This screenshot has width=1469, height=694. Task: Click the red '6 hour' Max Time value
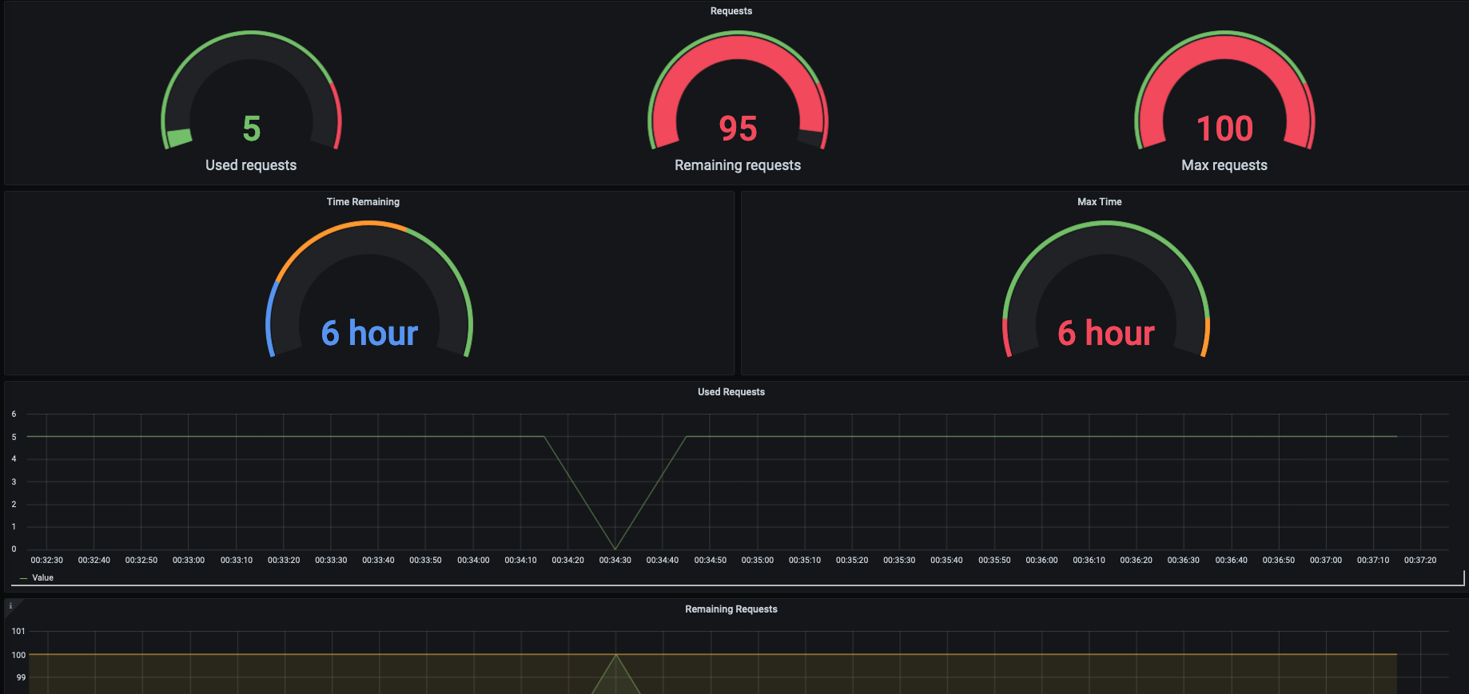1106,333
